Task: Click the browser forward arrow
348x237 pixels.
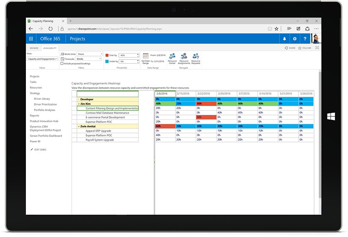Action: pyautogui.click(x=40, y=29)
